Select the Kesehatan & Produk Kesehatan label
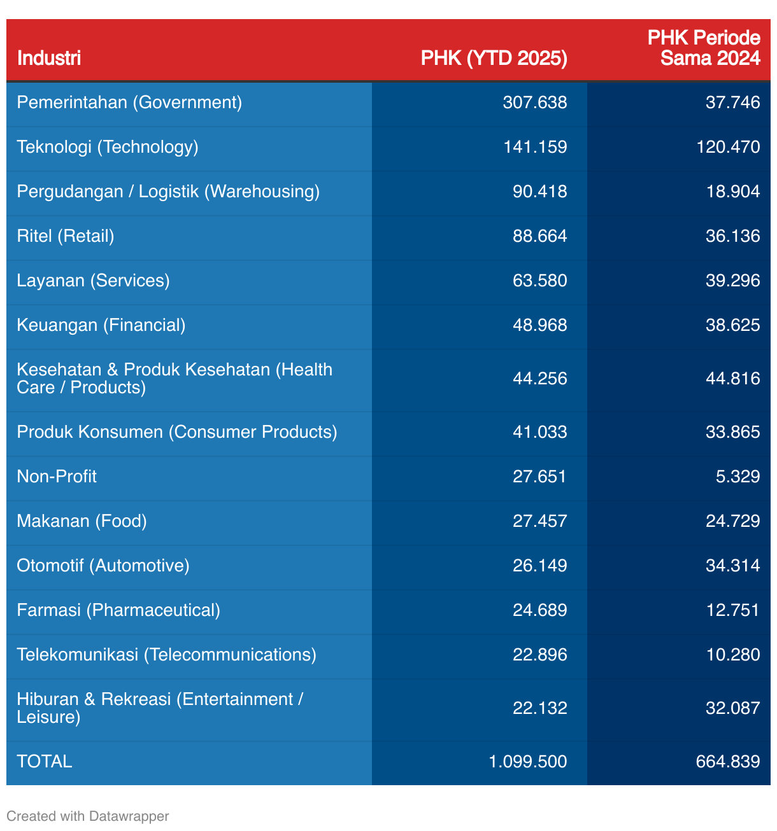The width and height of the screenshot is (777, 831). (175, 379)
